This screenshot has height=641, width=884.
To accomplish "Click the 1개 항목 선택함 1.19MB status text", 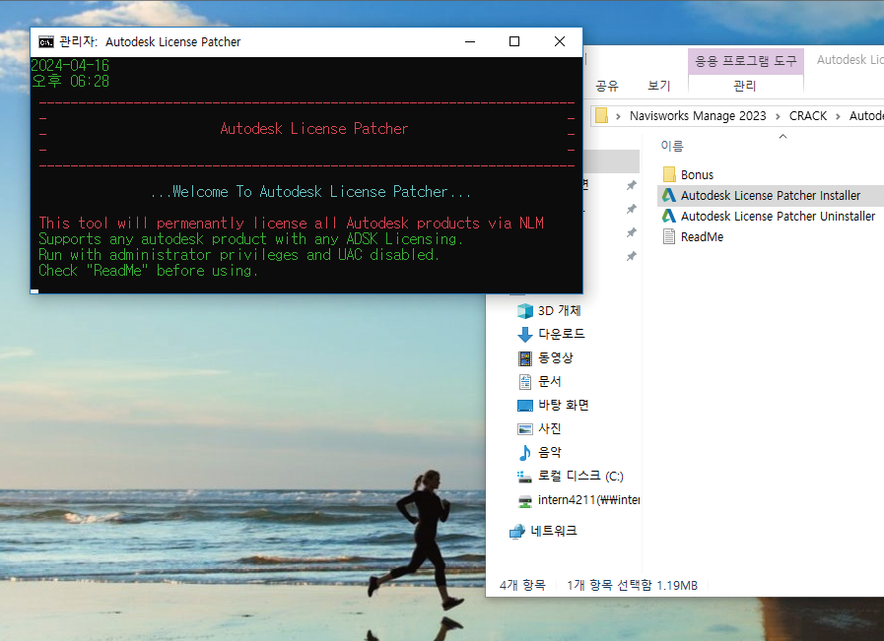I will [632, 585].
